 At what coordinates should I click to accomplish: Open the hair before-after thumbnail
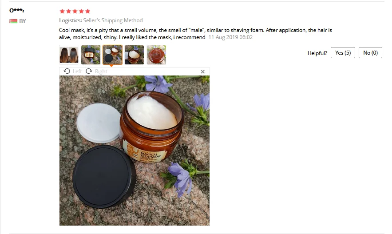(x=69, y=55)
